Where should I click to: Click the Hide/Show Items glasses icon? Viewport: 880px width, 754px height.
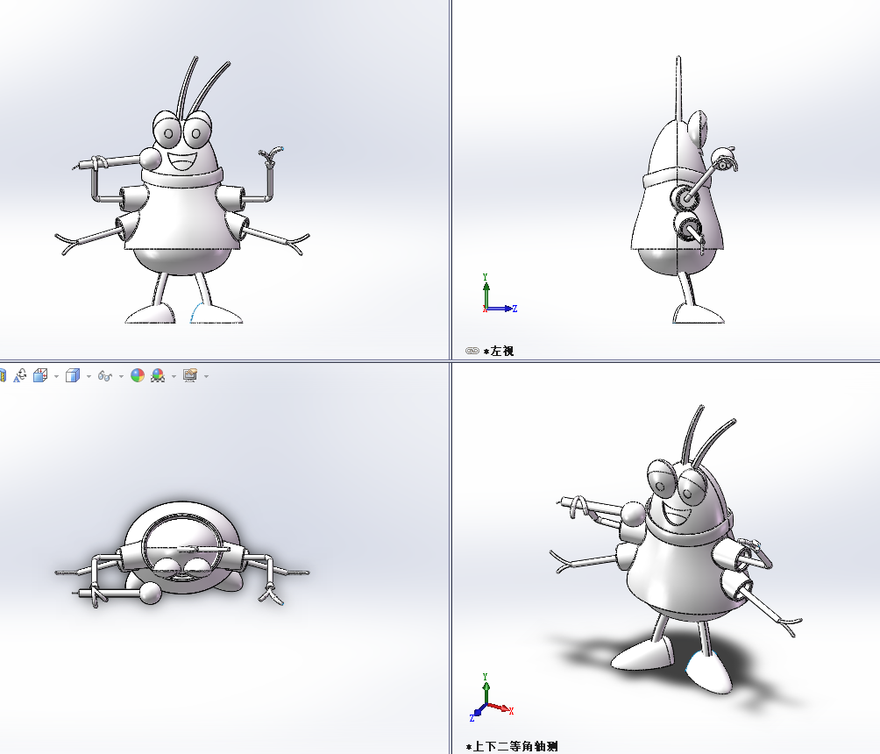tap(105, 375)
